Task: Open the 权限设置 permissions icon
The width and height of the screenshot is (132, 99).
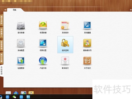Action: pyautogui.click(x=43, y=43)
